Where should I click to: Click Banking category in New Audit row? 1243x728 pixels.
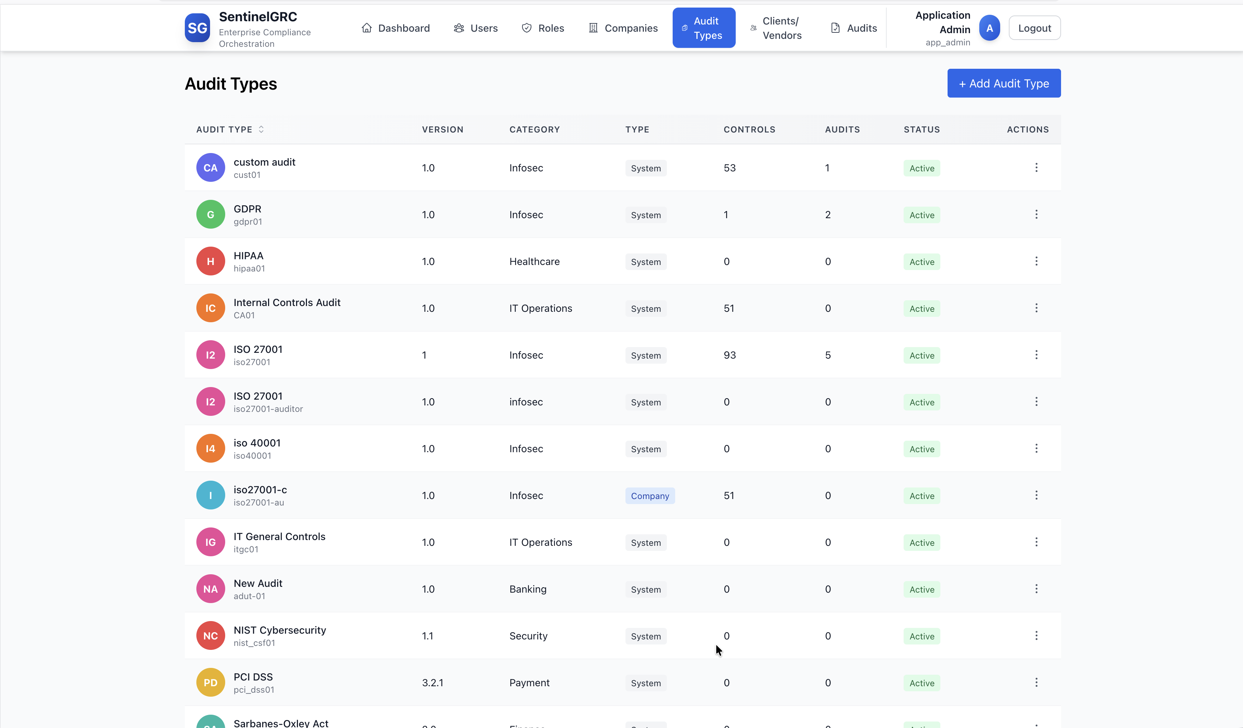[x=528, y=589]
